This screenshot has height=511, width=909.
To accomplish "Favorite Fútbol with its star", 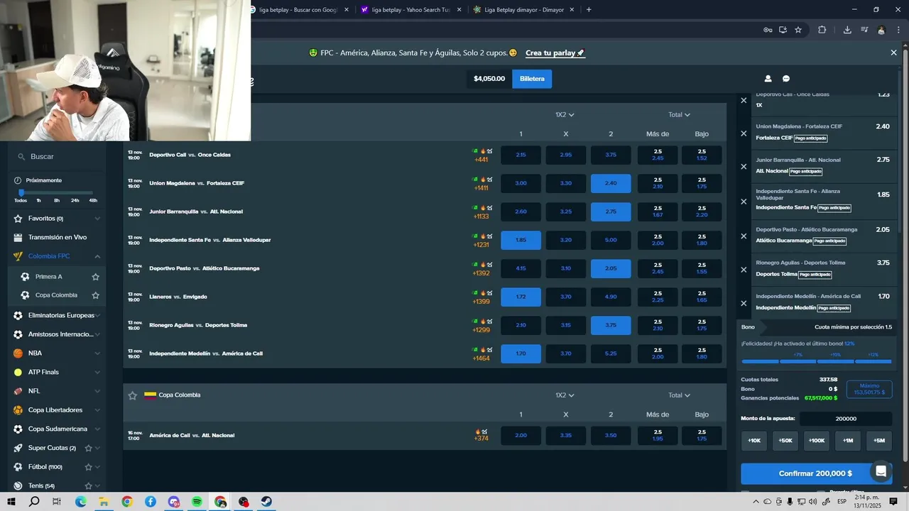I will 89,467.
